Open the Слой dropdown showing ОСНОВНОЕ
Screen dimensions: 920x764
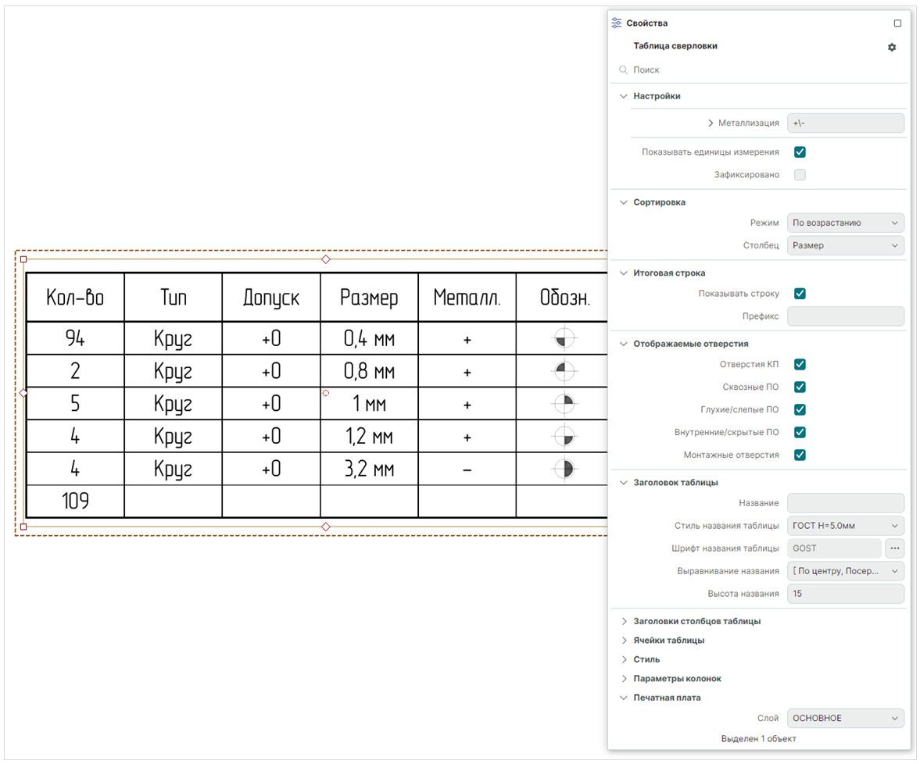tap(845, 718)
